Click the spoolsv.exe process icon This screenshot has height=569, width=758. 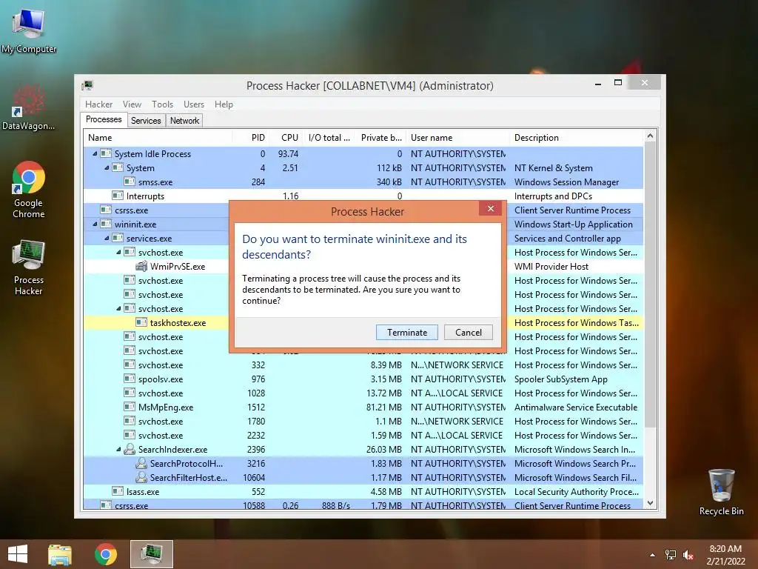point(129,379)
